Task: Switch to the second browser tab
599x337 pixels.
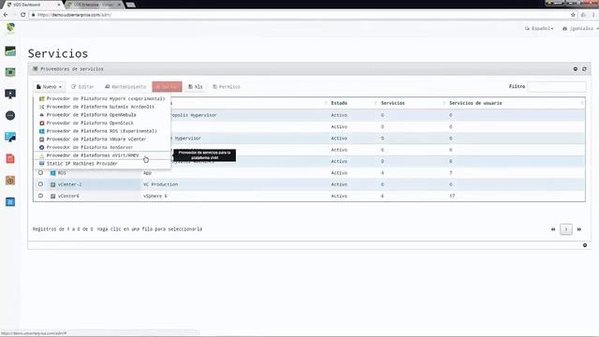Action: (x=94, y=5)
